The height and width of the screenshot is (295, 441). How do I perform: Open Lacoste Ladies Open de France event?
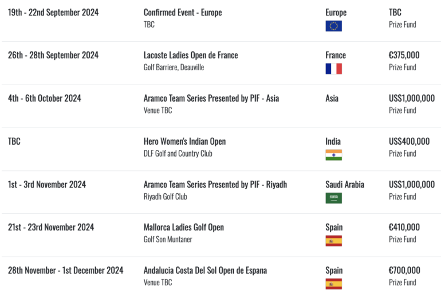(191, 55)
